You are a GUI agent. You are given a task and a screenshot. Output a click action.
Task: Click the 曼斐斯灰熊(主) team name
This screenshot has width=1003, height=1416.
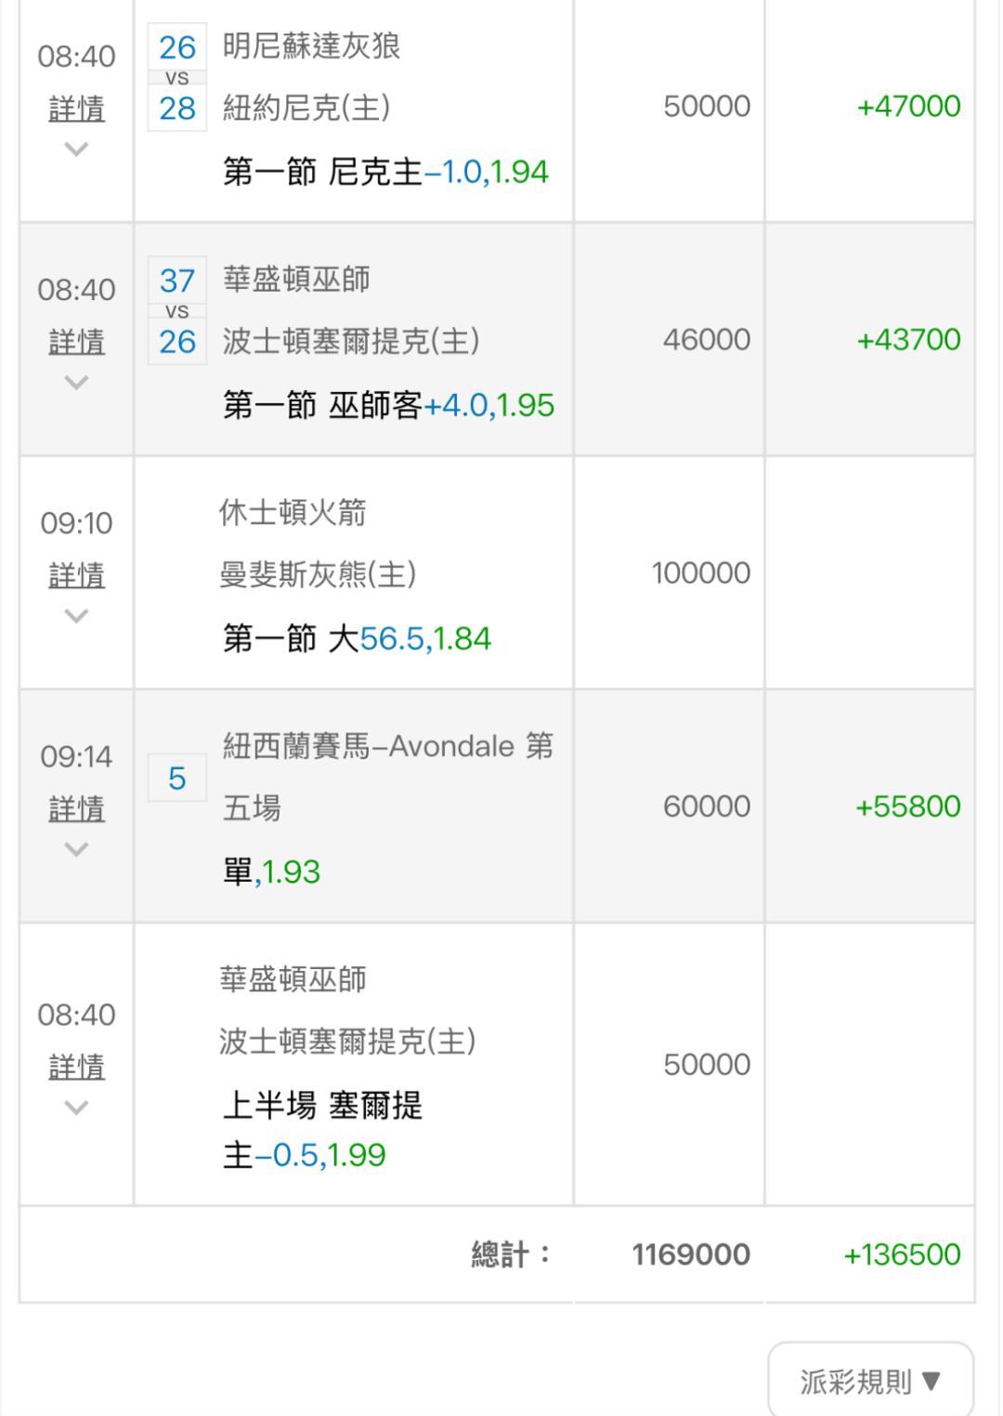coord(318,575)
